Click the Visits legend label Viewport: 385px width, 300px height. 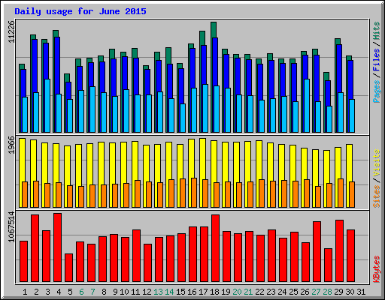pos(377,163)
